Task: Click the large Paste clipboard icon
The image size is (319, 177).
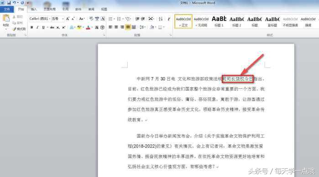Action: pos(6,18)
